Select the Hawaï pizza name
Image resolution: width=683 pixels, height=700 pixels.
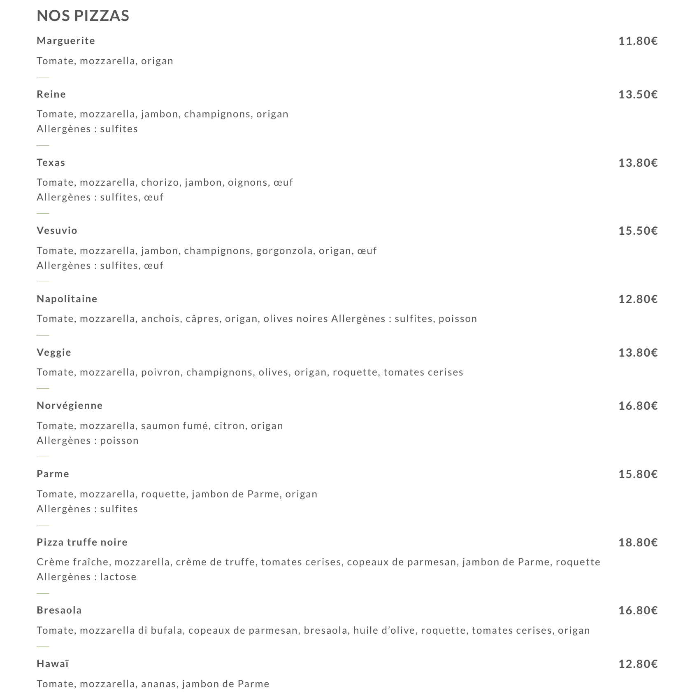[x=53, y=664]
